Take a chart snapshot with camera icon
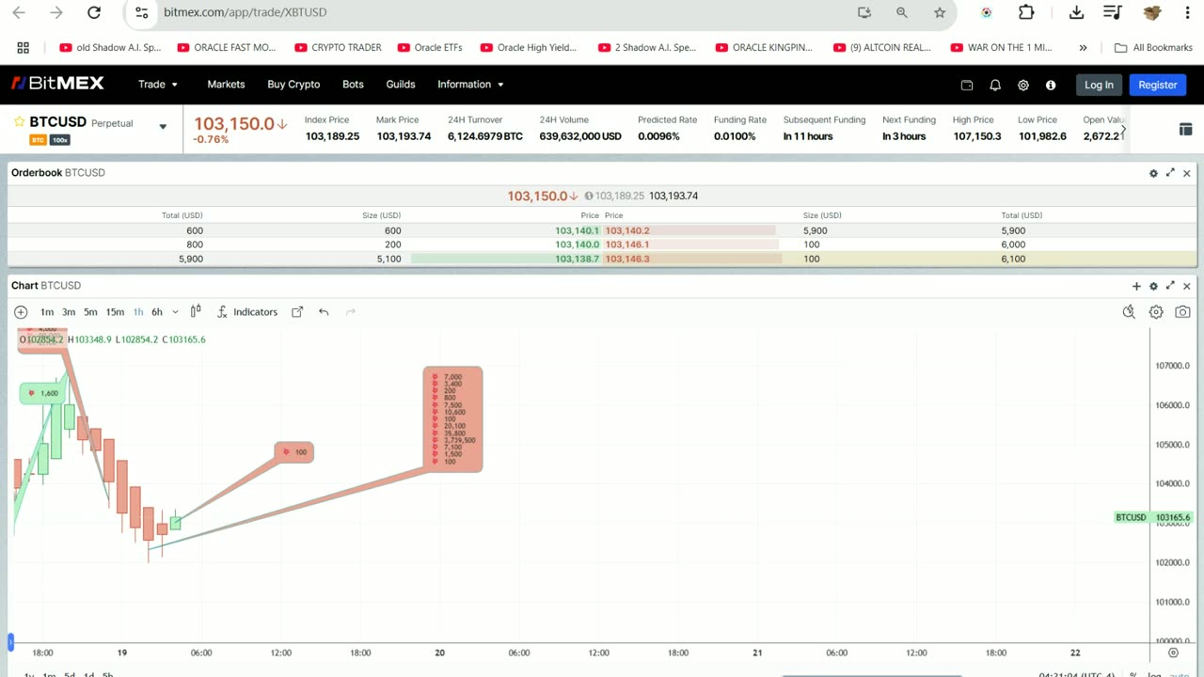Image resolution: width=1204 pixels, height=677 pixels. click(x=1182, y=312)
